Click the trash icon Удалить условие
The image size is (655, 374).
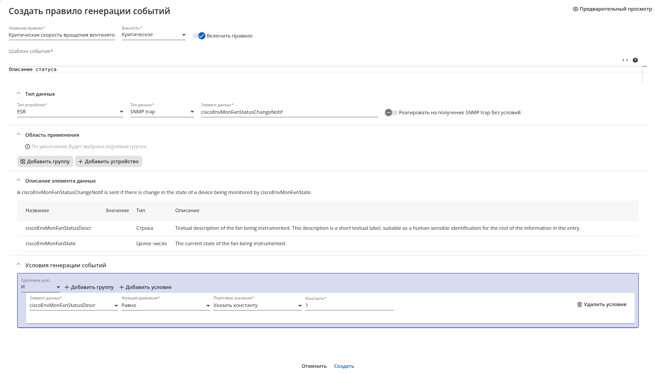pyautogui.click(x=579, y=304)
